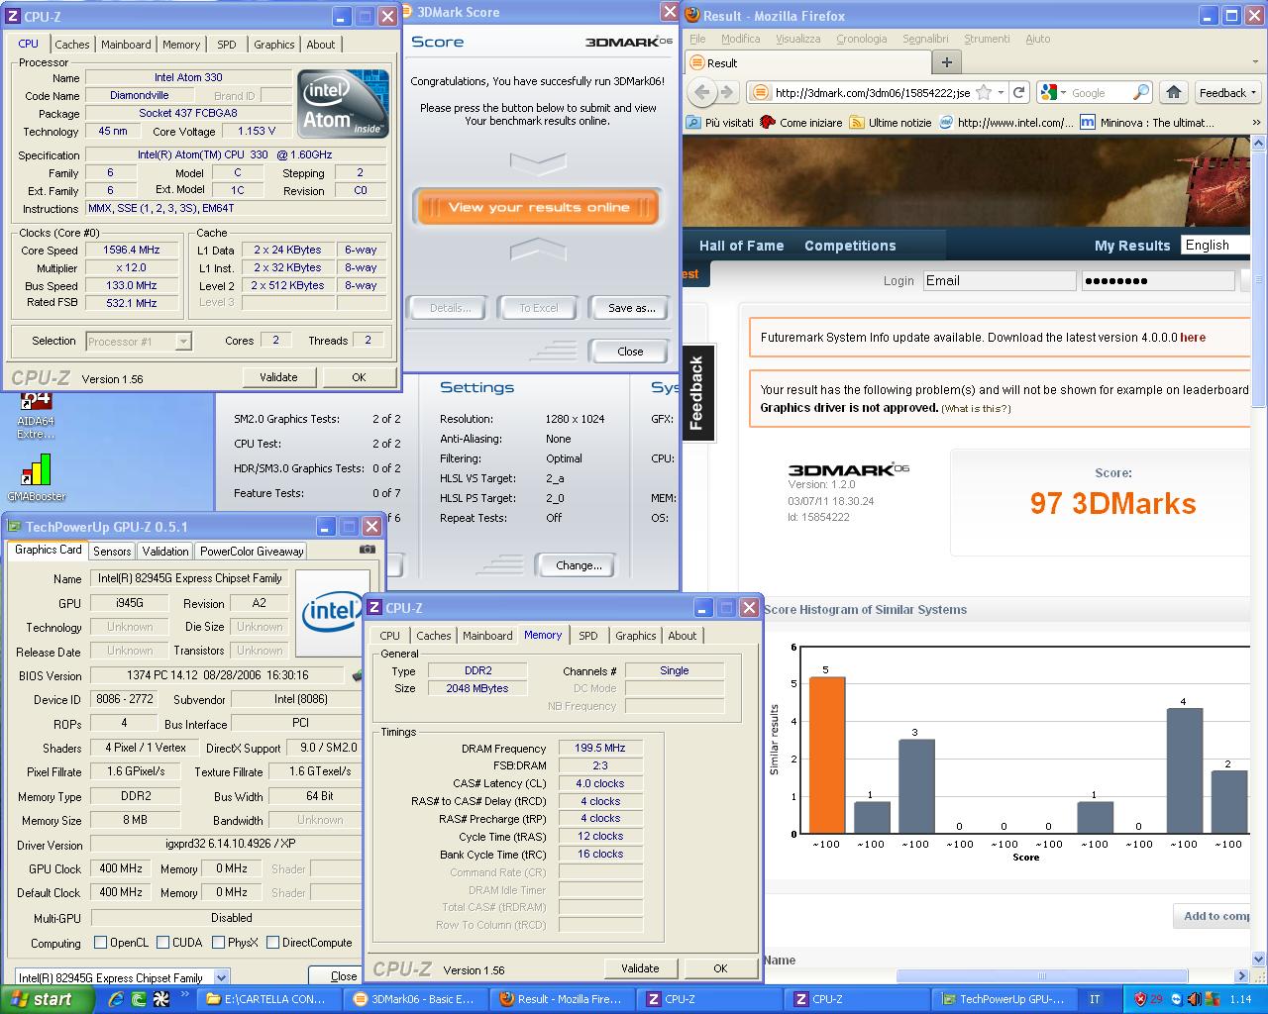
Task: Click What is this? link
Action: click(976, 409)
